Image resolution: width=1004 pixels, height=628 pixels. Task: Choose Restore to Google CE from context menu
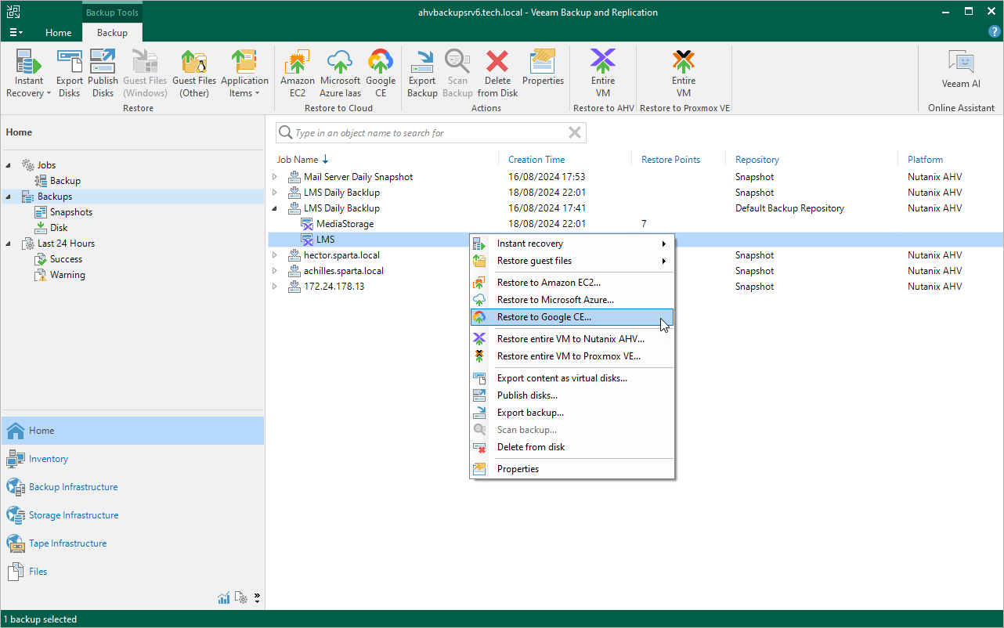point(544,317)
